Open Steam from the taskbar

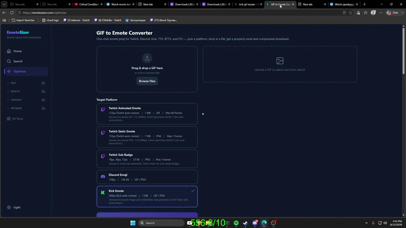(x=245, y=223)
